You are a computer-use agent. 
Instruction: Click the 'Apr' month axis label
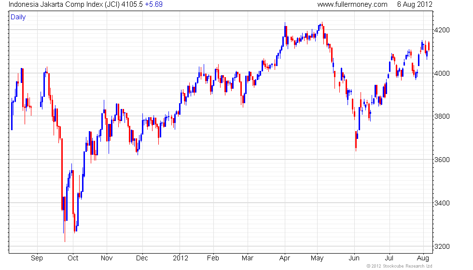point(285,258)
